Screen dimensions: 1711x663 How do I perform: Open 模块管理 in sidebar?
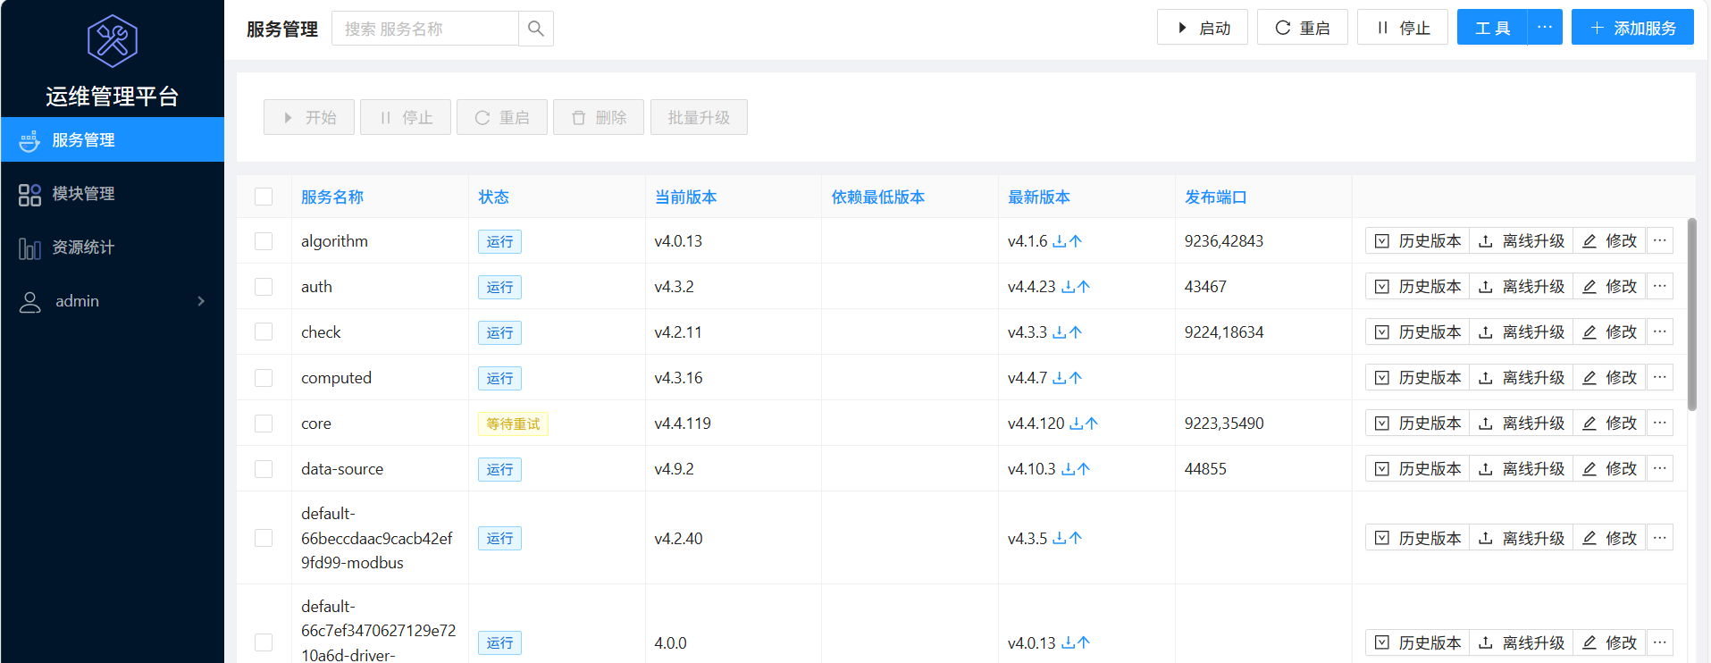(113, 194)
